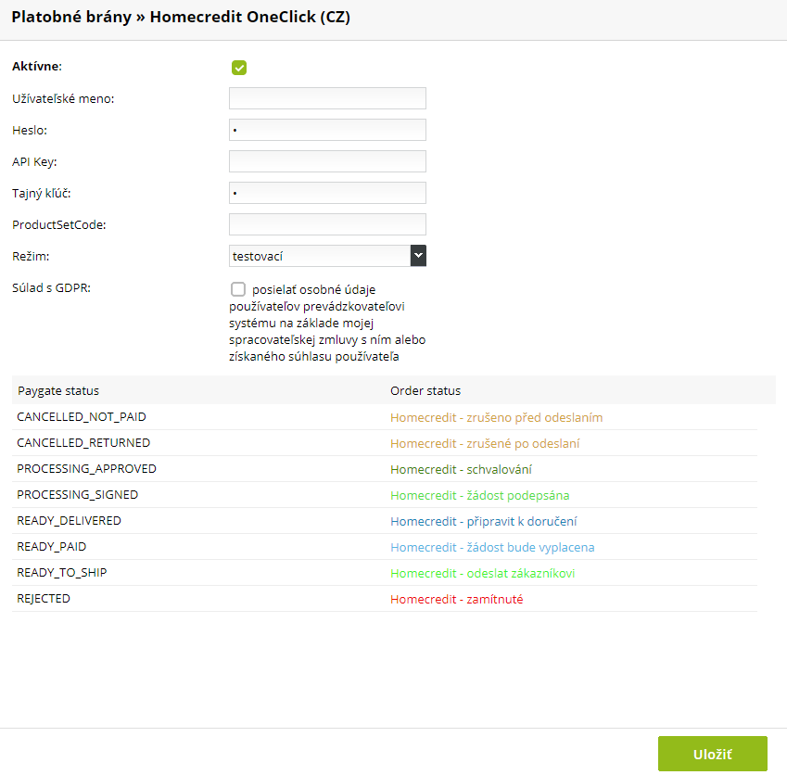This screenshot has width=787, height=775.
Task: Focus the ProductSetCode input field
Action: pyautogui.click(x=327, y=225)
